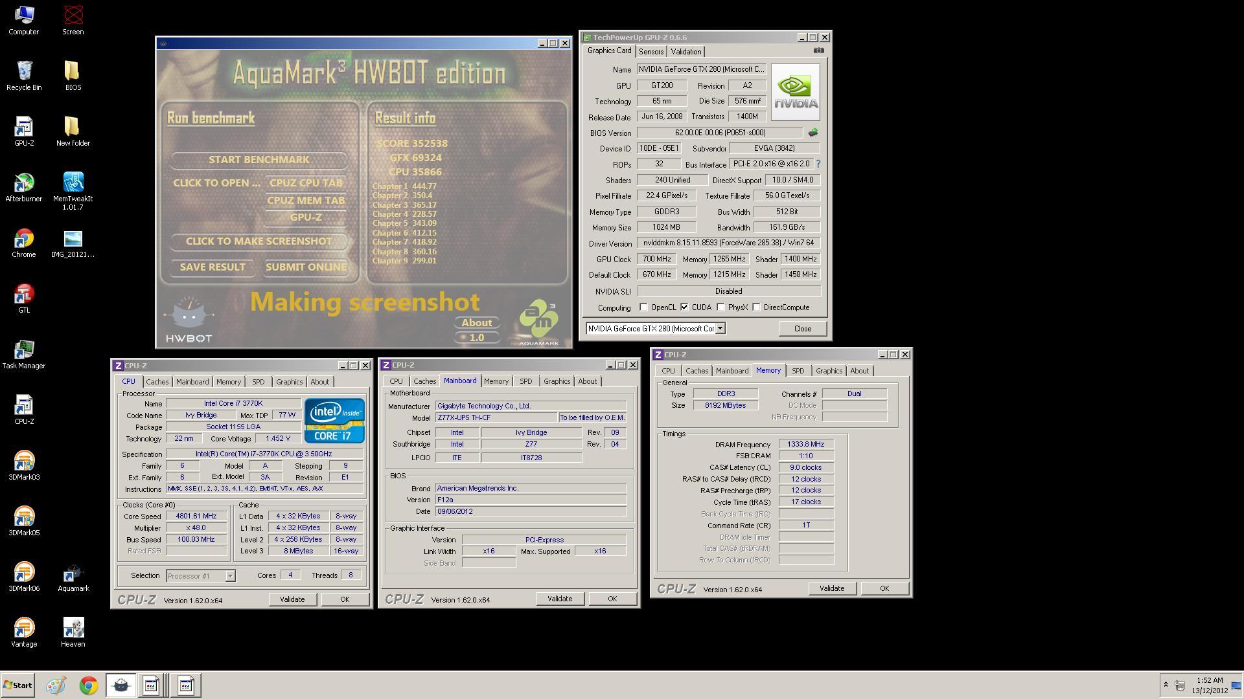1244x699 pixels.
Task: Open the Windows Start menu
Action: tap(17, 685)
